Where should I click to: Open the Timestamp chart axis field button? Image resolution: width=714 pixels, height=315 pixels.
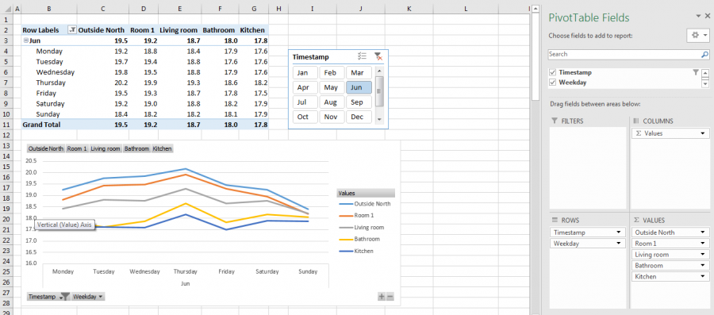click(x=48, y=297)
